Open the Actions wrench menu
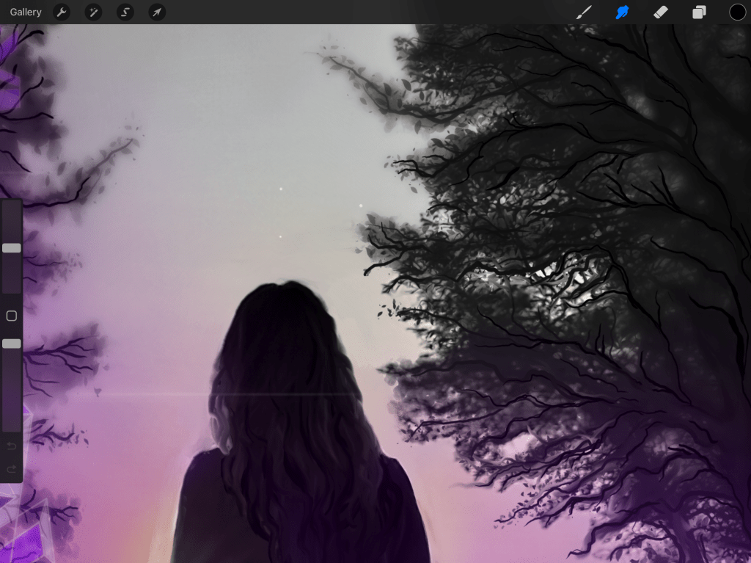Screen dimensions: 751x563 (62, 12)
